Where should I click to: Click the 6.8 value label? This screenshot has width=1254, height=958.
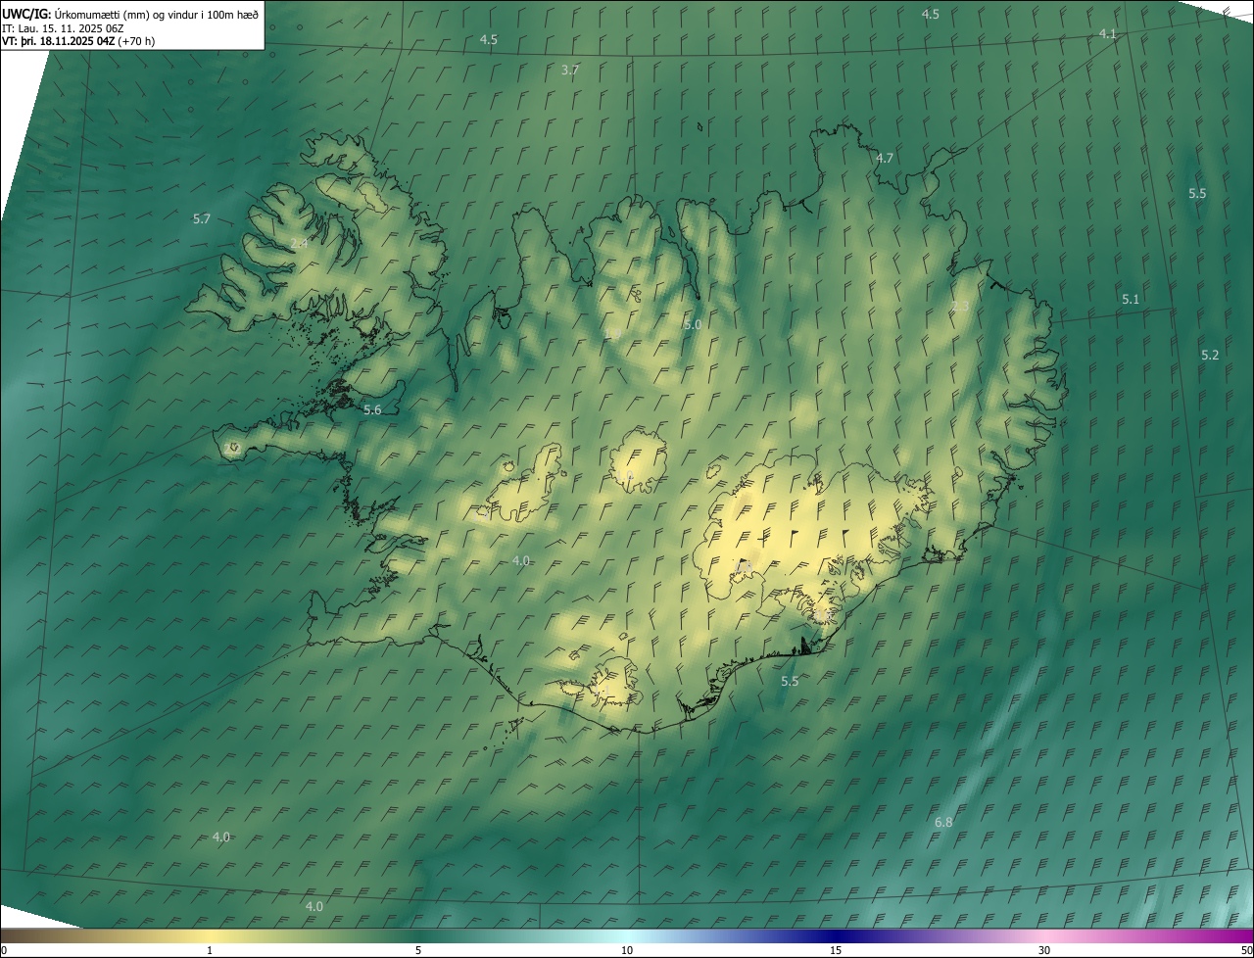(943, 823)
